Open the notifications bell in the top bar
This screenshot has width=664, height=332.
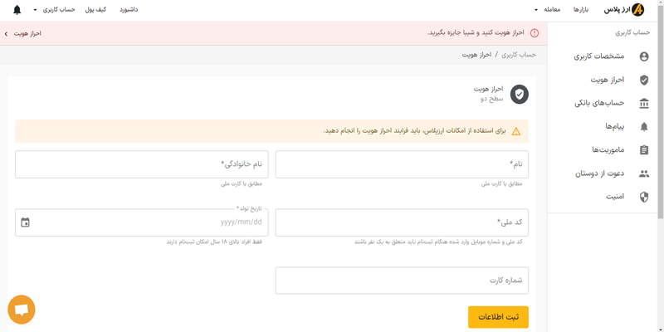[x=17, y=10]
